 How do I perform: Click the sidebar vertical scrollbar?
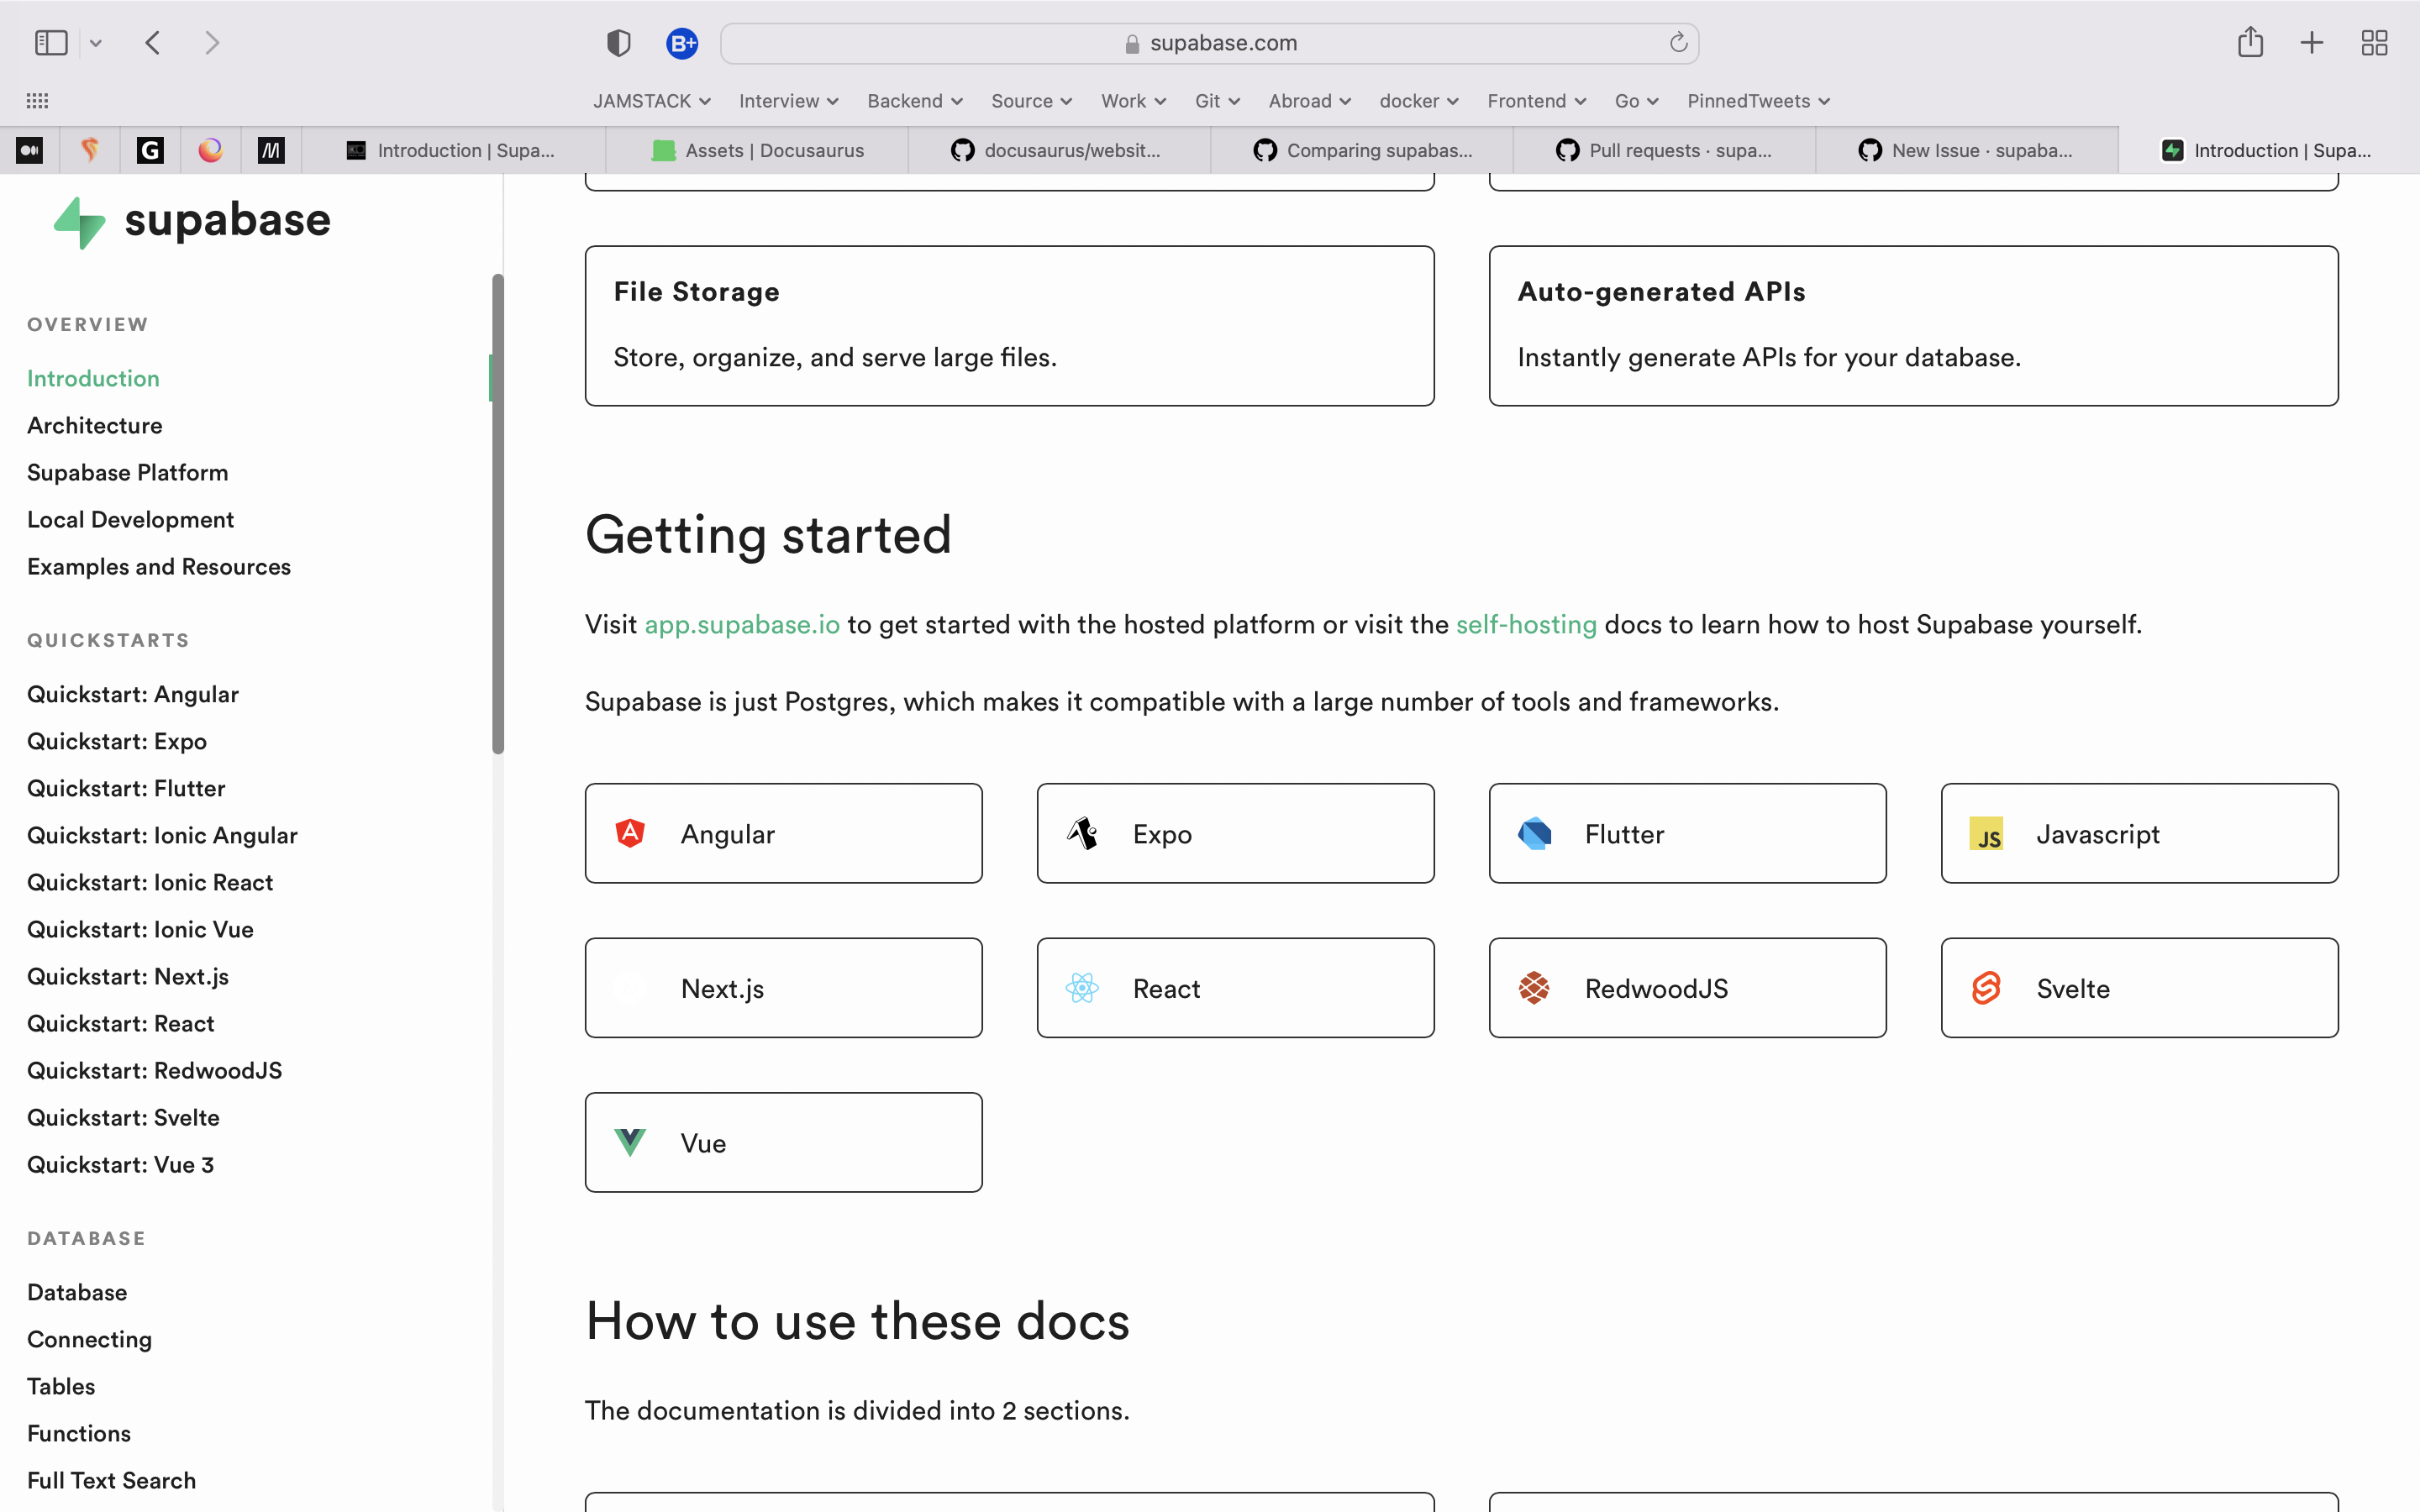point(498,513)
